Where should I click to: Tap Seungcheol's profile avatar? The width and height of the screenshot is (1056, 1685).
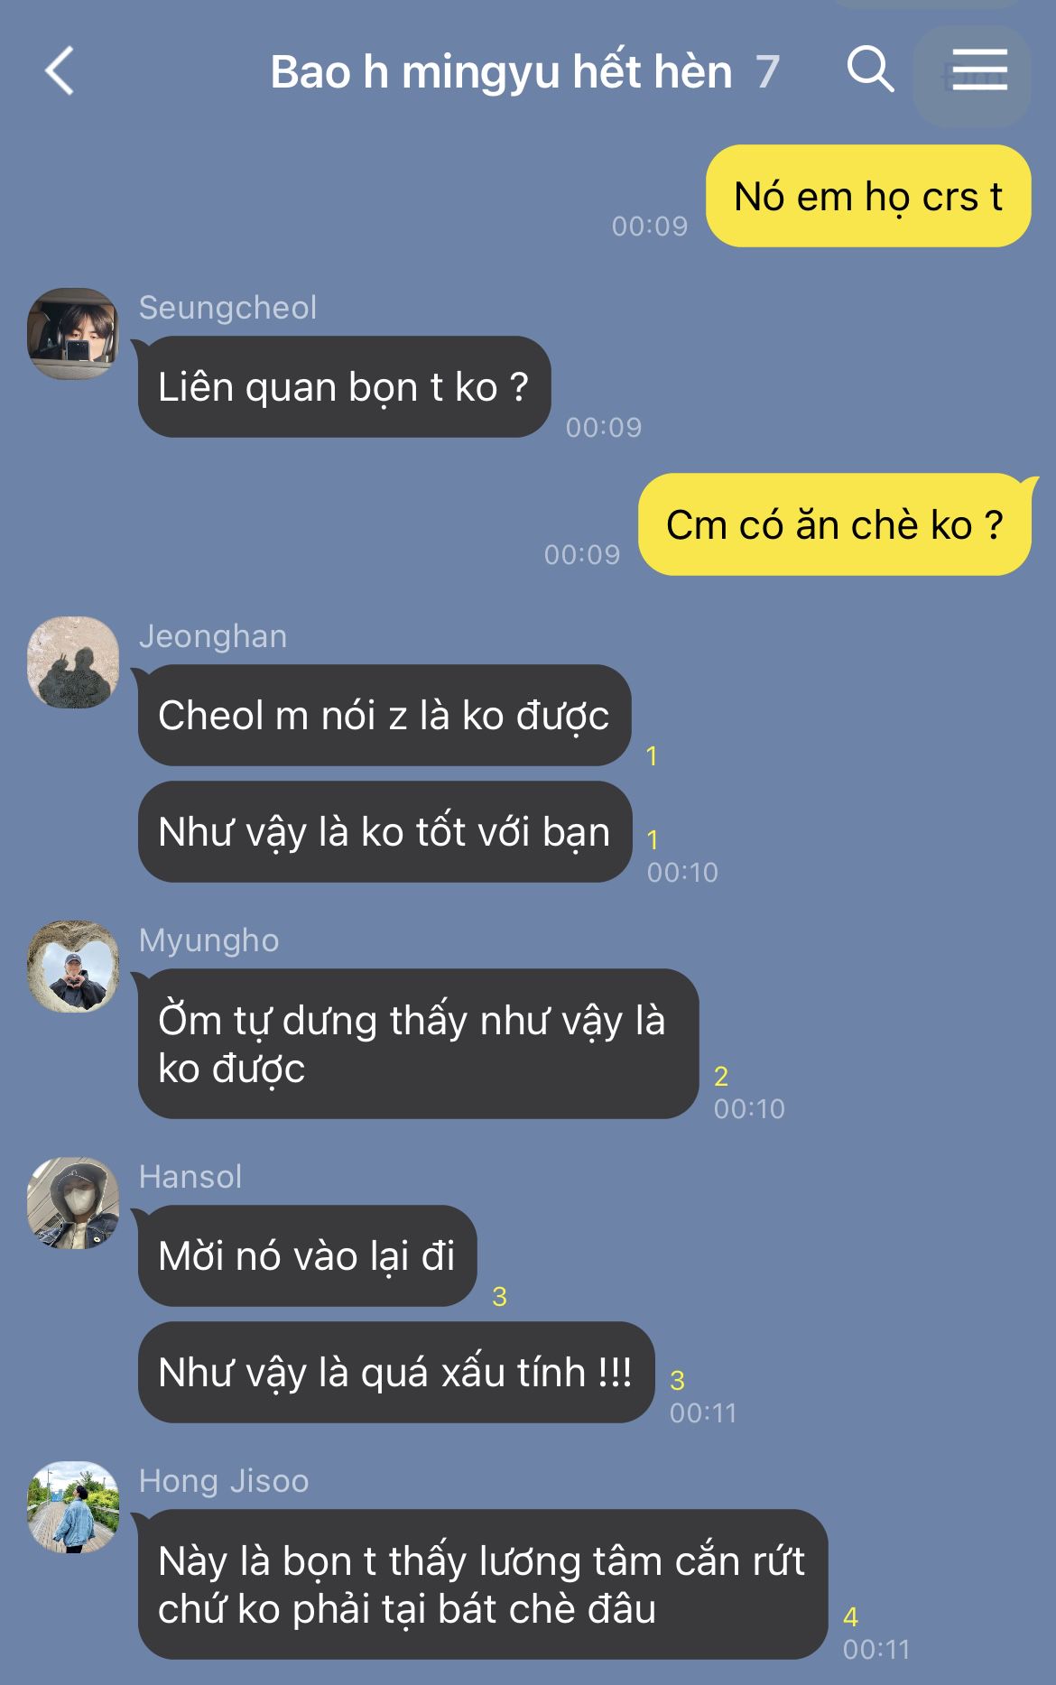(x=73, y=333)
